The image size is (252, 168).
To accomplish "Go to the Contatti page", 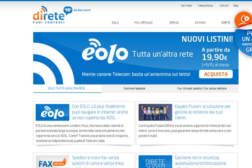I will 224,5.
